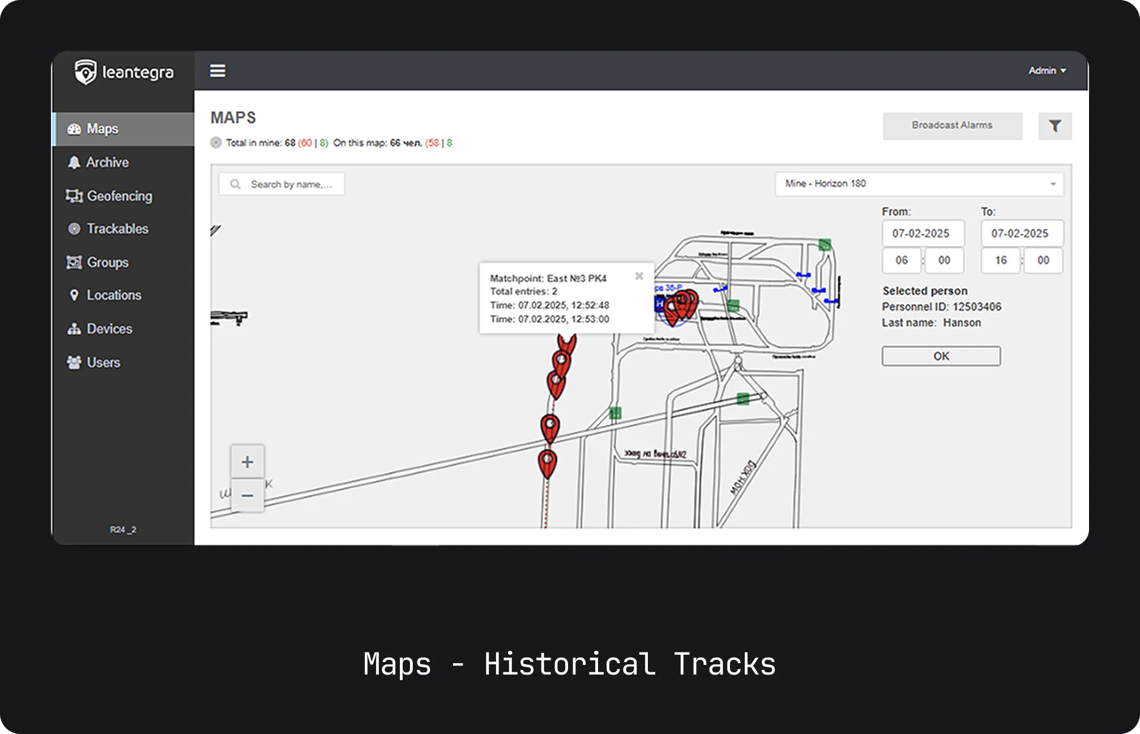Click the zoom out minus button
Viewport: 1140px width, 734px height.
coord(247,496)
